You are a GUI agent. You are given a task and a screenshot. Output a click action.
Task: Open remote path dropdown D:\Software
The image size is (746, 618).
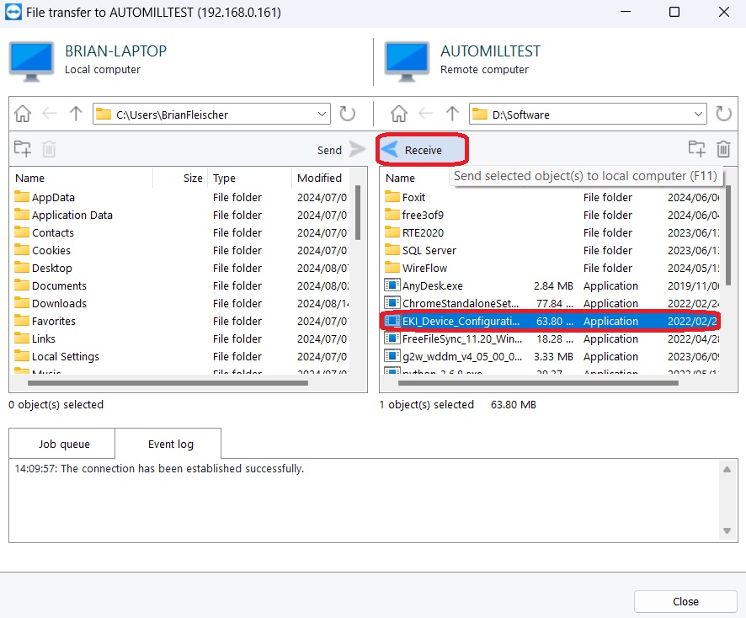[x=698, y=115]
